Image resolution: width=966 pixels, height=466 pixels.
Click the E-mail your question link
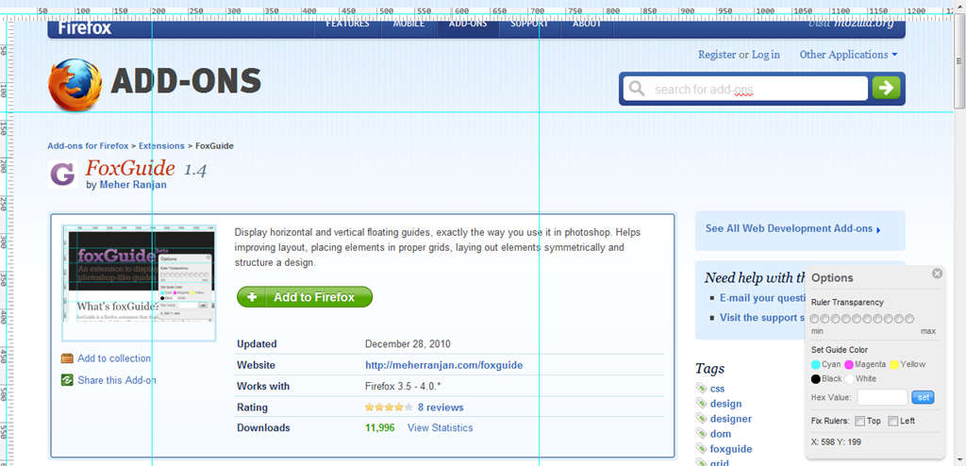[x=762, y=298]
